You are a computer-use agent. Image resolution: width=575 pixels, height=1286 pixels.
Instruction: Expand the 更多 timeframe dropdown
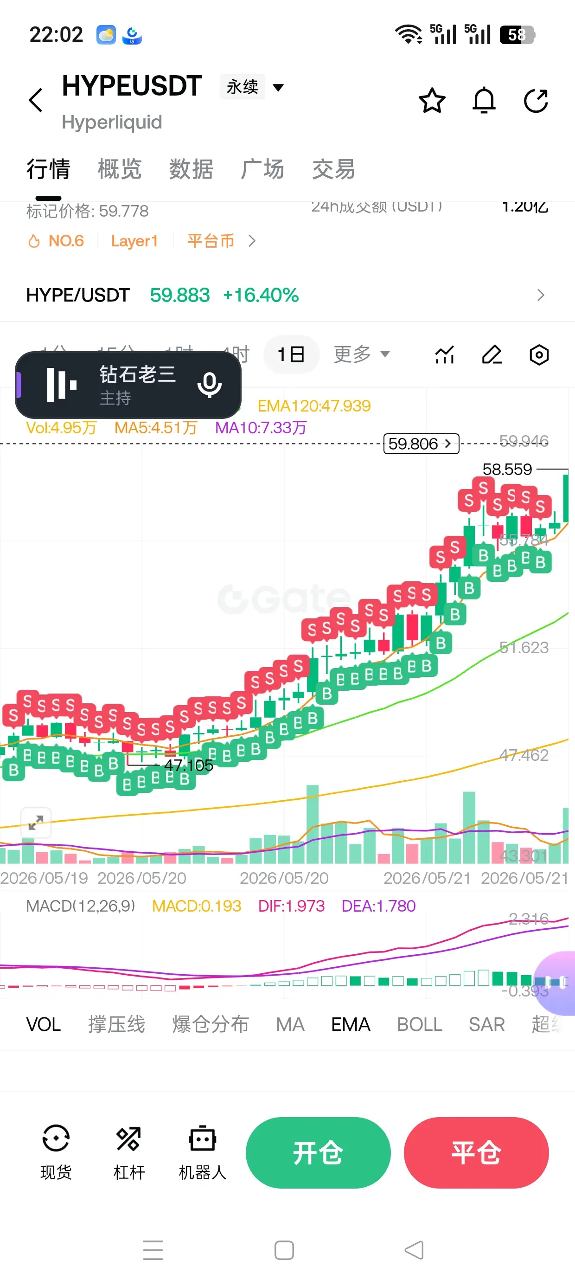pyautogui.click(x=361, y=354)
